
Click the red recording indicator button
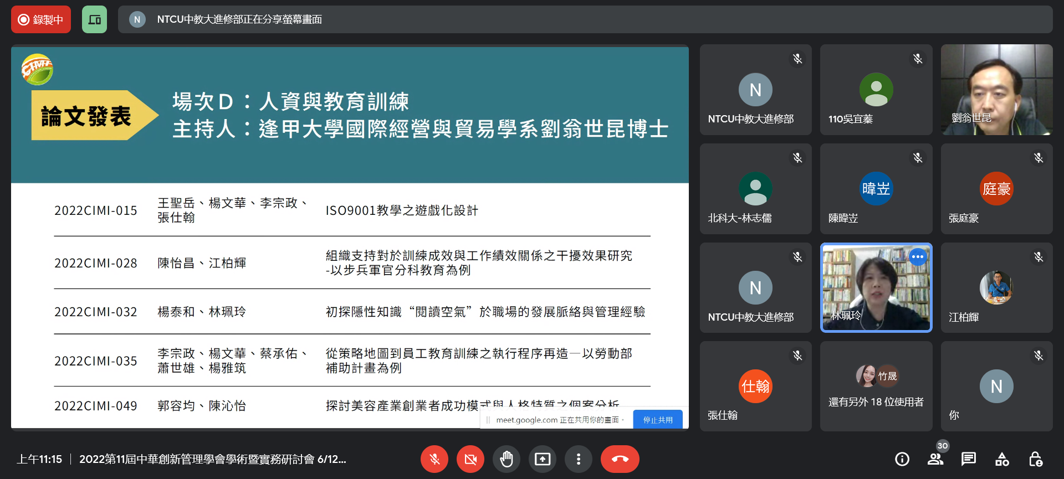pyautogui.click(x=41, y=19)
